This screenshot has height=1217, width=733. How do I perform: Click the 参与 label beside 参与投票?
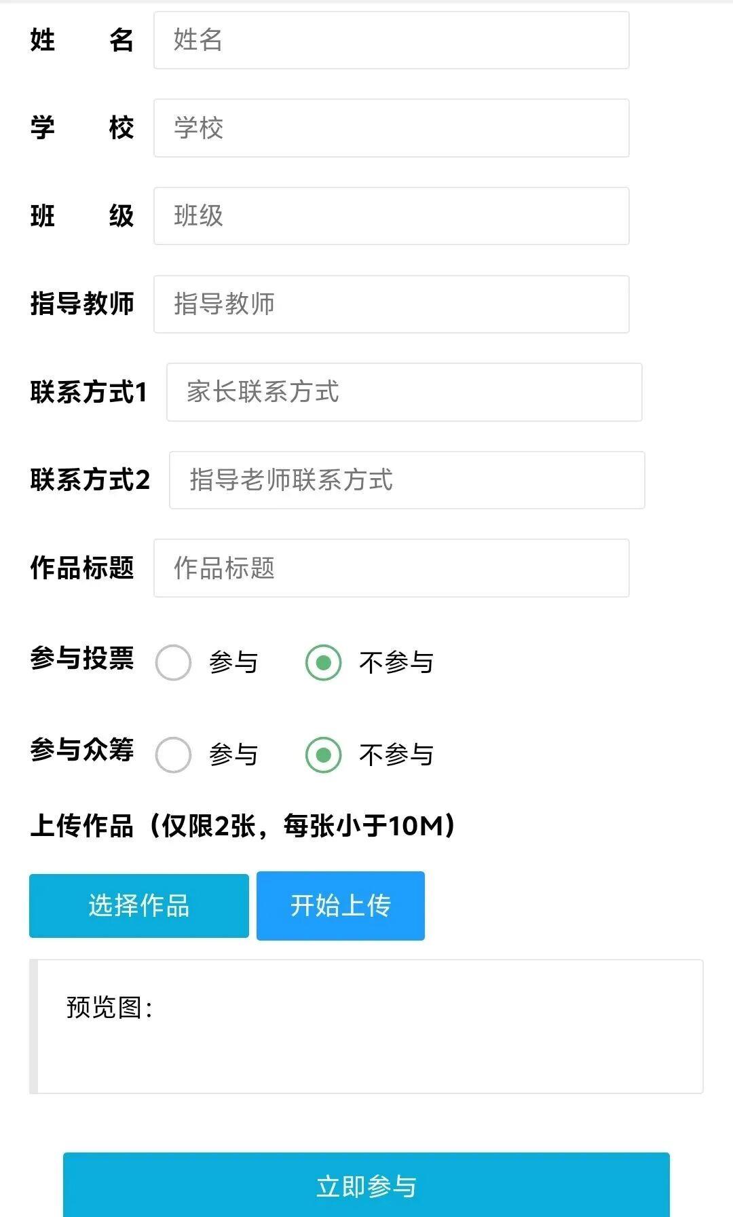pos(233,663)
